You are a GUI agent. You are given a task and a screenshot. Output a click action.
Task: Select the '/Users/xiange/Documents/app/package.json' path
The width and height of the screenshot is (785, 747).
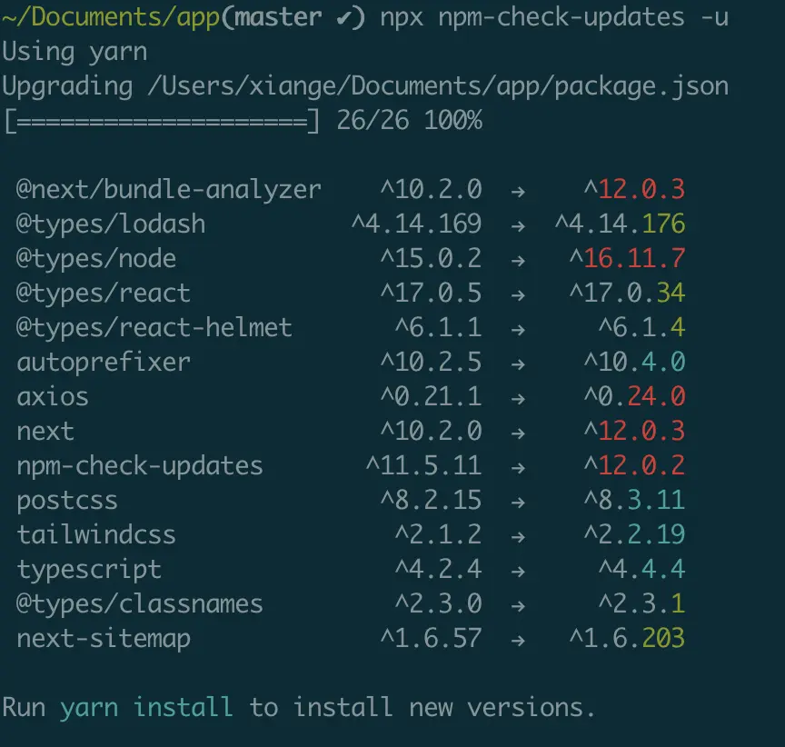(x=438, y=87)
